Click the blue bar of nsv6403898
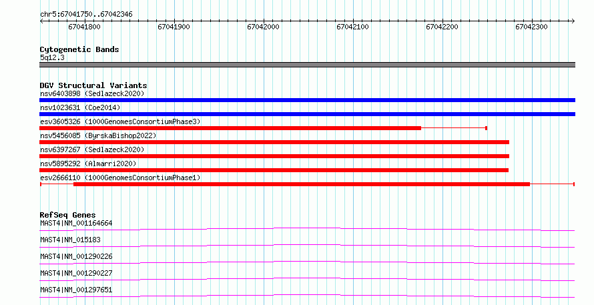Screen dimensions: 594x305 [307, 100]
